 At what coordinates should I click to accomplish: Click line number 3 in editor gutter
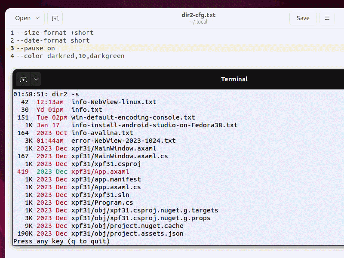point(12,48)
